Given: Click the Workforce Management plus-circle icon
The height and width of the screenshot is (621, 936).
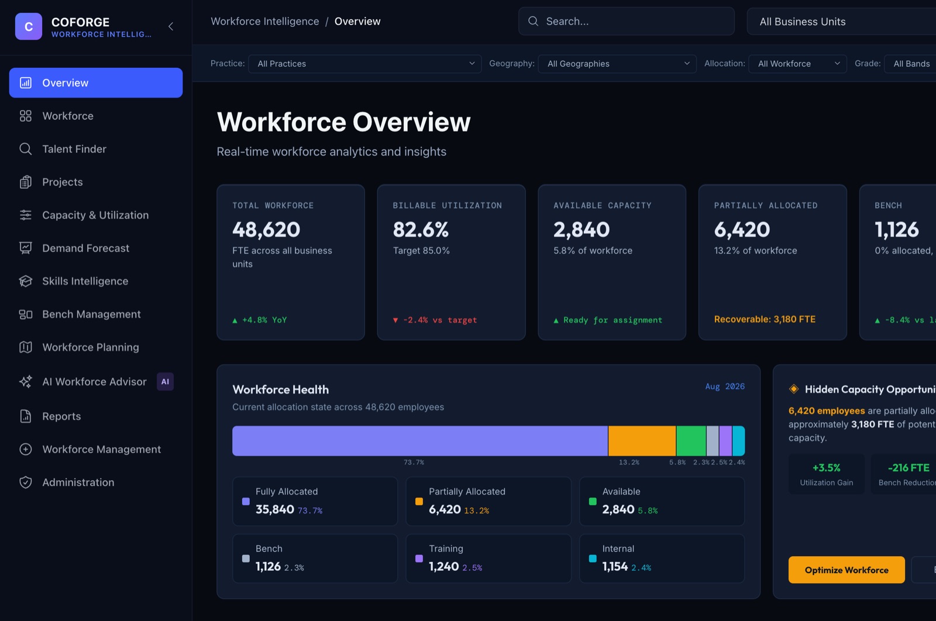Looking at the screenshot, I should coord(26,449).
